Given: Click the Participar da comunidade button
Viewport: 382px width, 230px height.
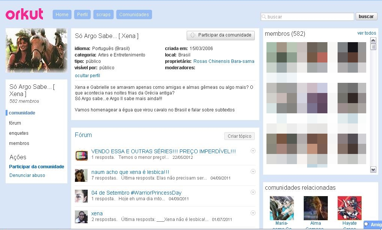Looking at the screenshot, I should [x=221, y=35].
